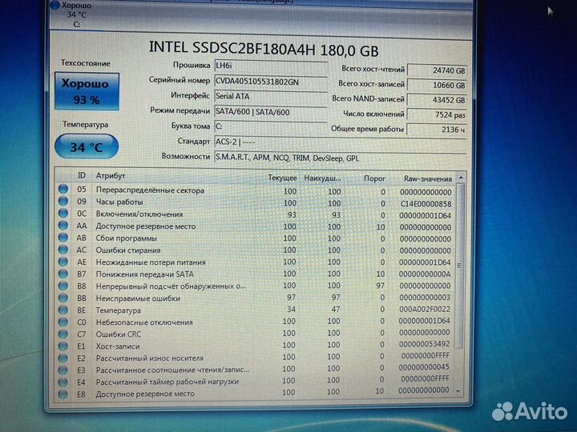Click the scrollbar down arrow of attribute list
The width and height of the screenshot is (577, 432).
[458, 391]
